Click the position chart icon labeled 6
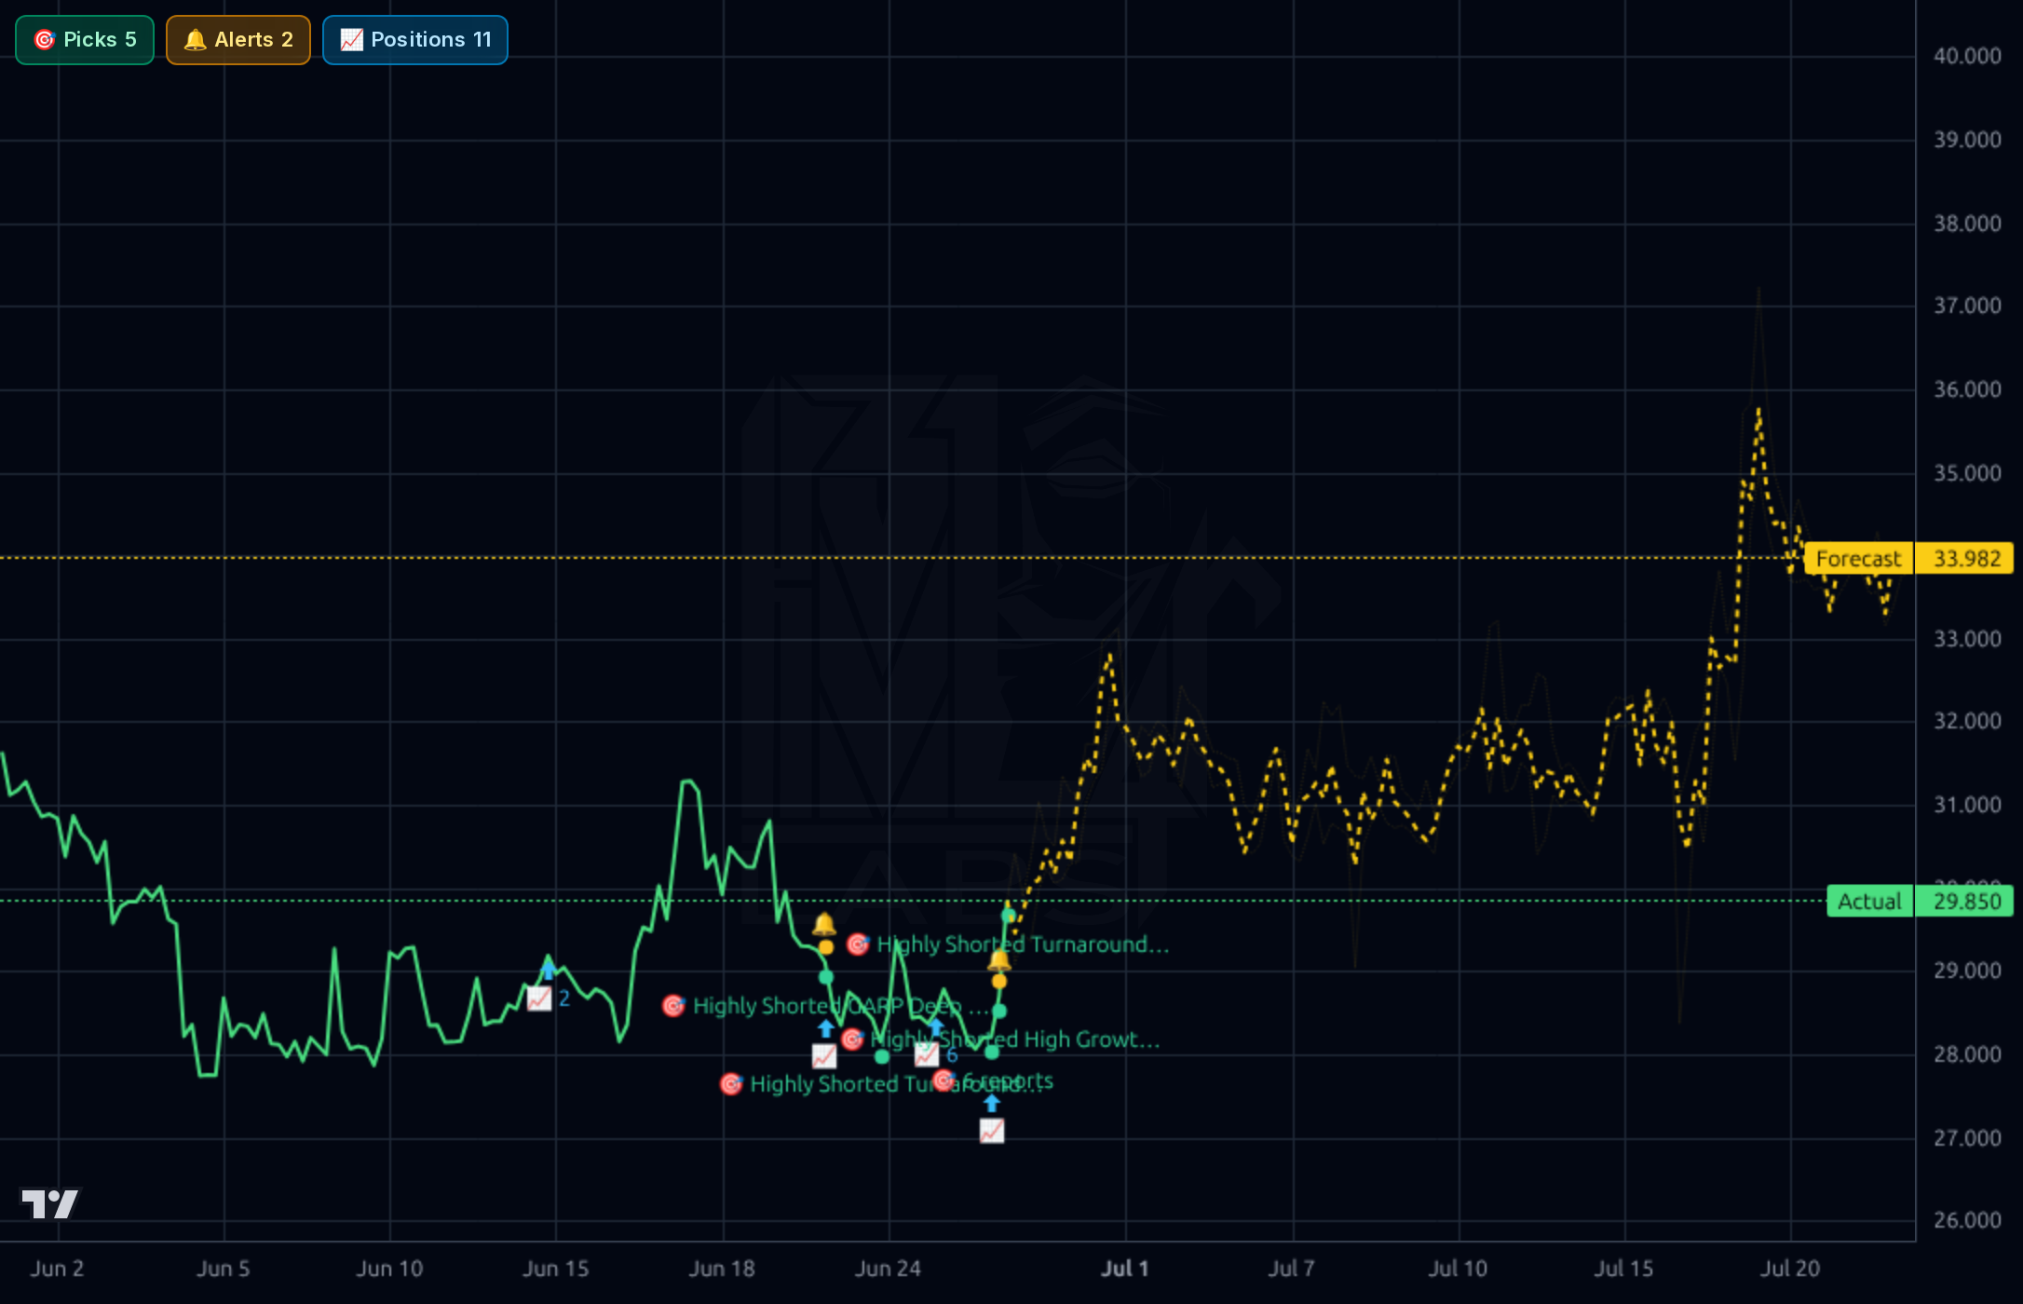Screen dimensions: 2023x1304 [x=927, y=1054]
